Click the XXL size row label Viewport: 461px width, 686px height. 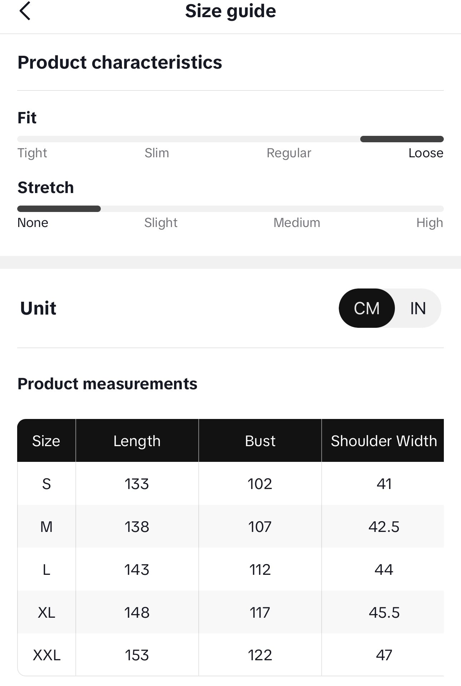pos(46,655)
